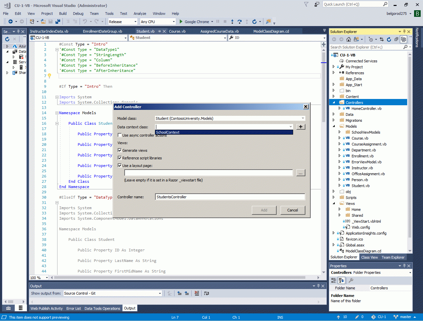The image size is (423, 321).
Task: Close the Add Controller dialog
Action: click(x=306, y=107)
